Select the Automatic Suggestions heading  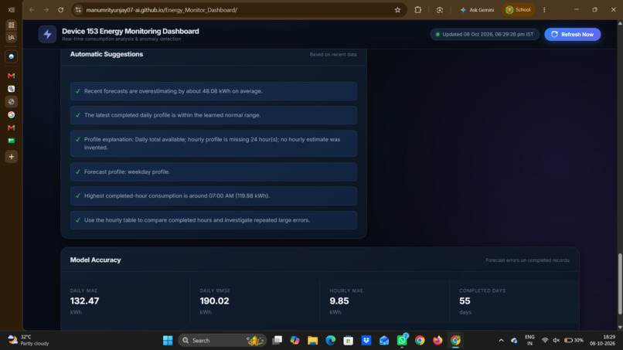[x=107, y=54]
